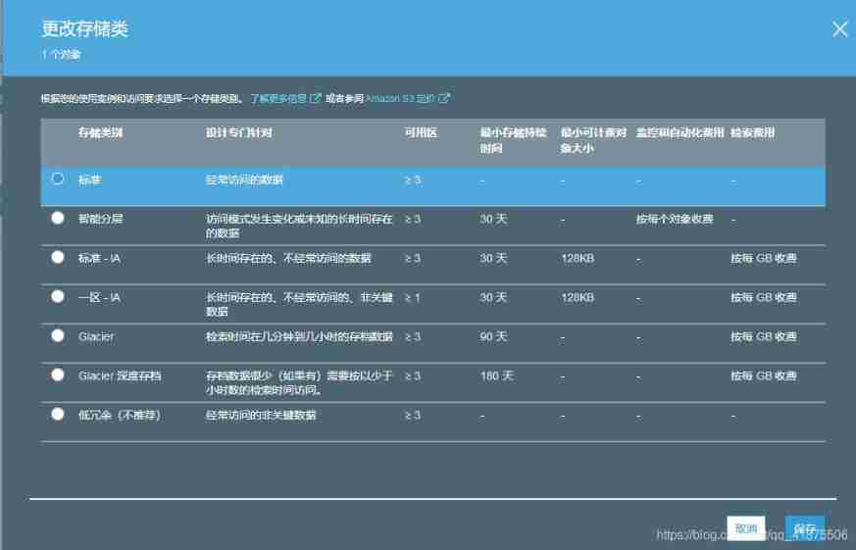Click the 可用区 column header
The image size is (856, 550).
tap(420, 132)
